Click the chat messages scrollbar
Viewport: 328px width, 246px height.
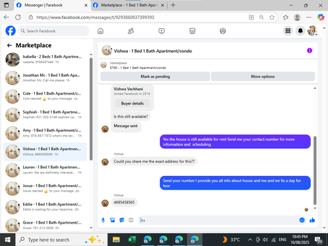[315, 170]
